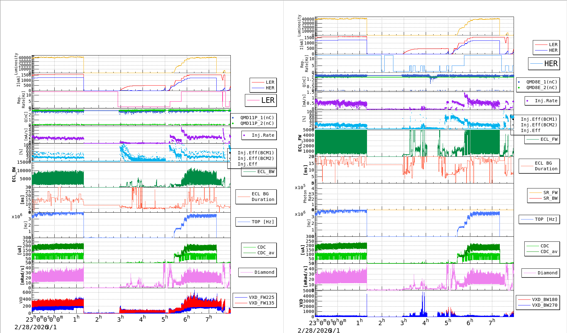Click the CDC_av legend entry in left panel
Viewport: 567px width, 333px height.
[259, 253]
